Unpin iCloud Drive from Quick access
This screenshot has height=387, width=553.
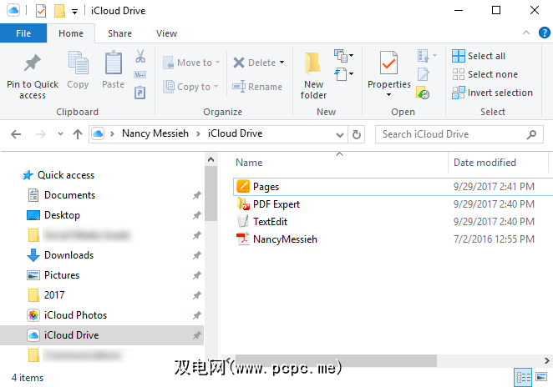197,335
